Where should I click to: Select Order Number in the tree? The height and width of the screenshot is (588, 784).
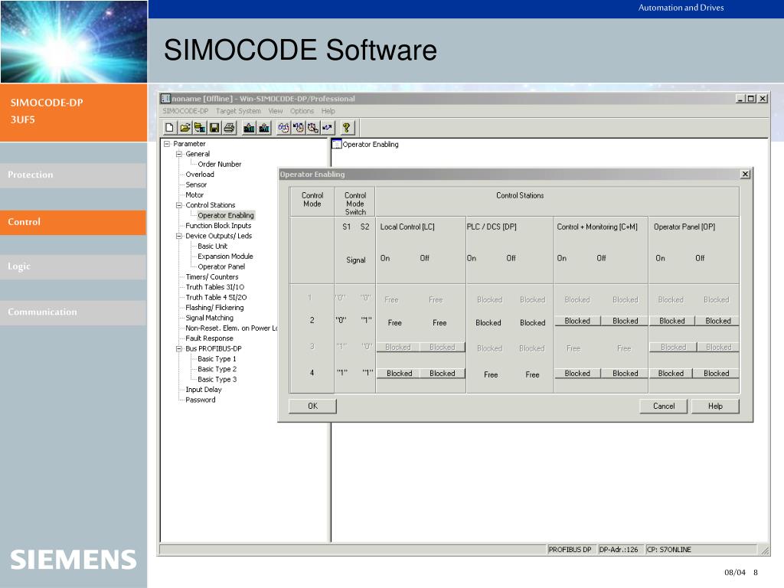[x=220, y=164]
